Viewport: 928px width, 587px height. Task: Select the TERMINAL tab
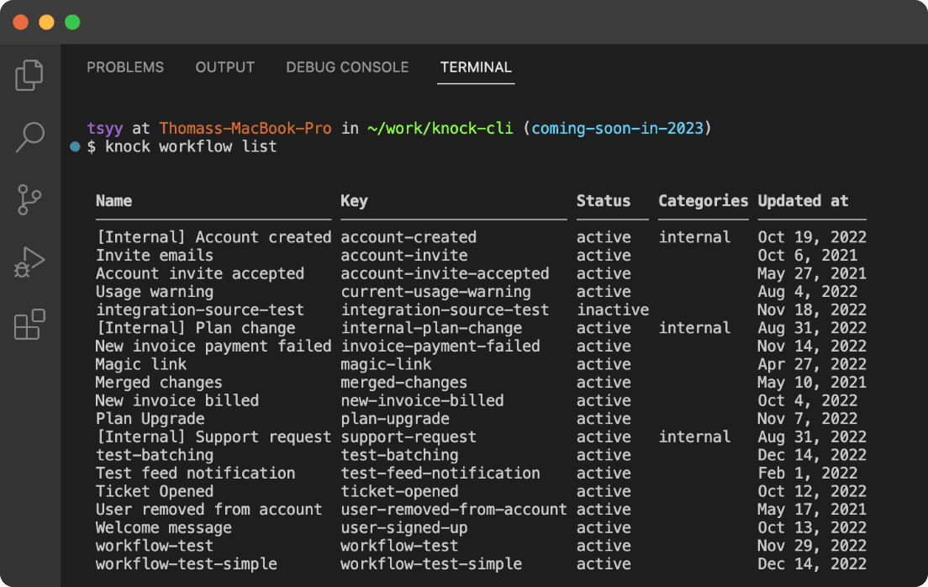pyautogui.click(x=475, y=67)
